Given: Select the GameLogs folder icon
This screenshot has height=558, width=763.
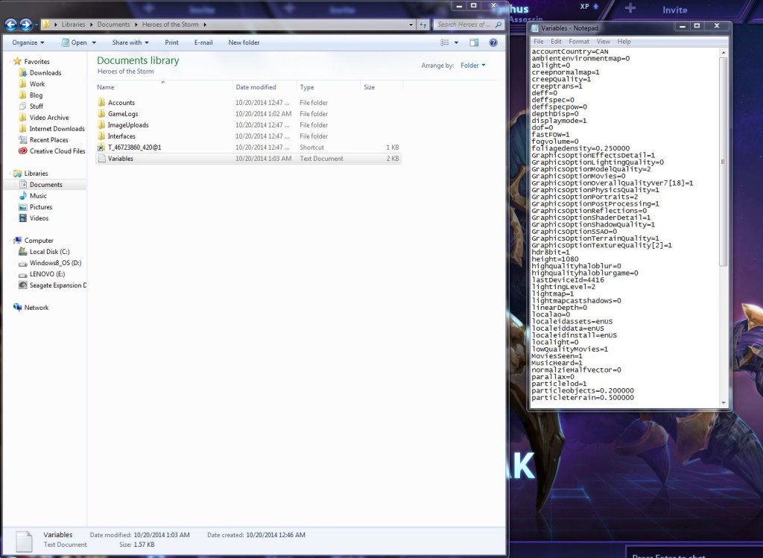Looking at the screenshot, I should pos(101,114).
